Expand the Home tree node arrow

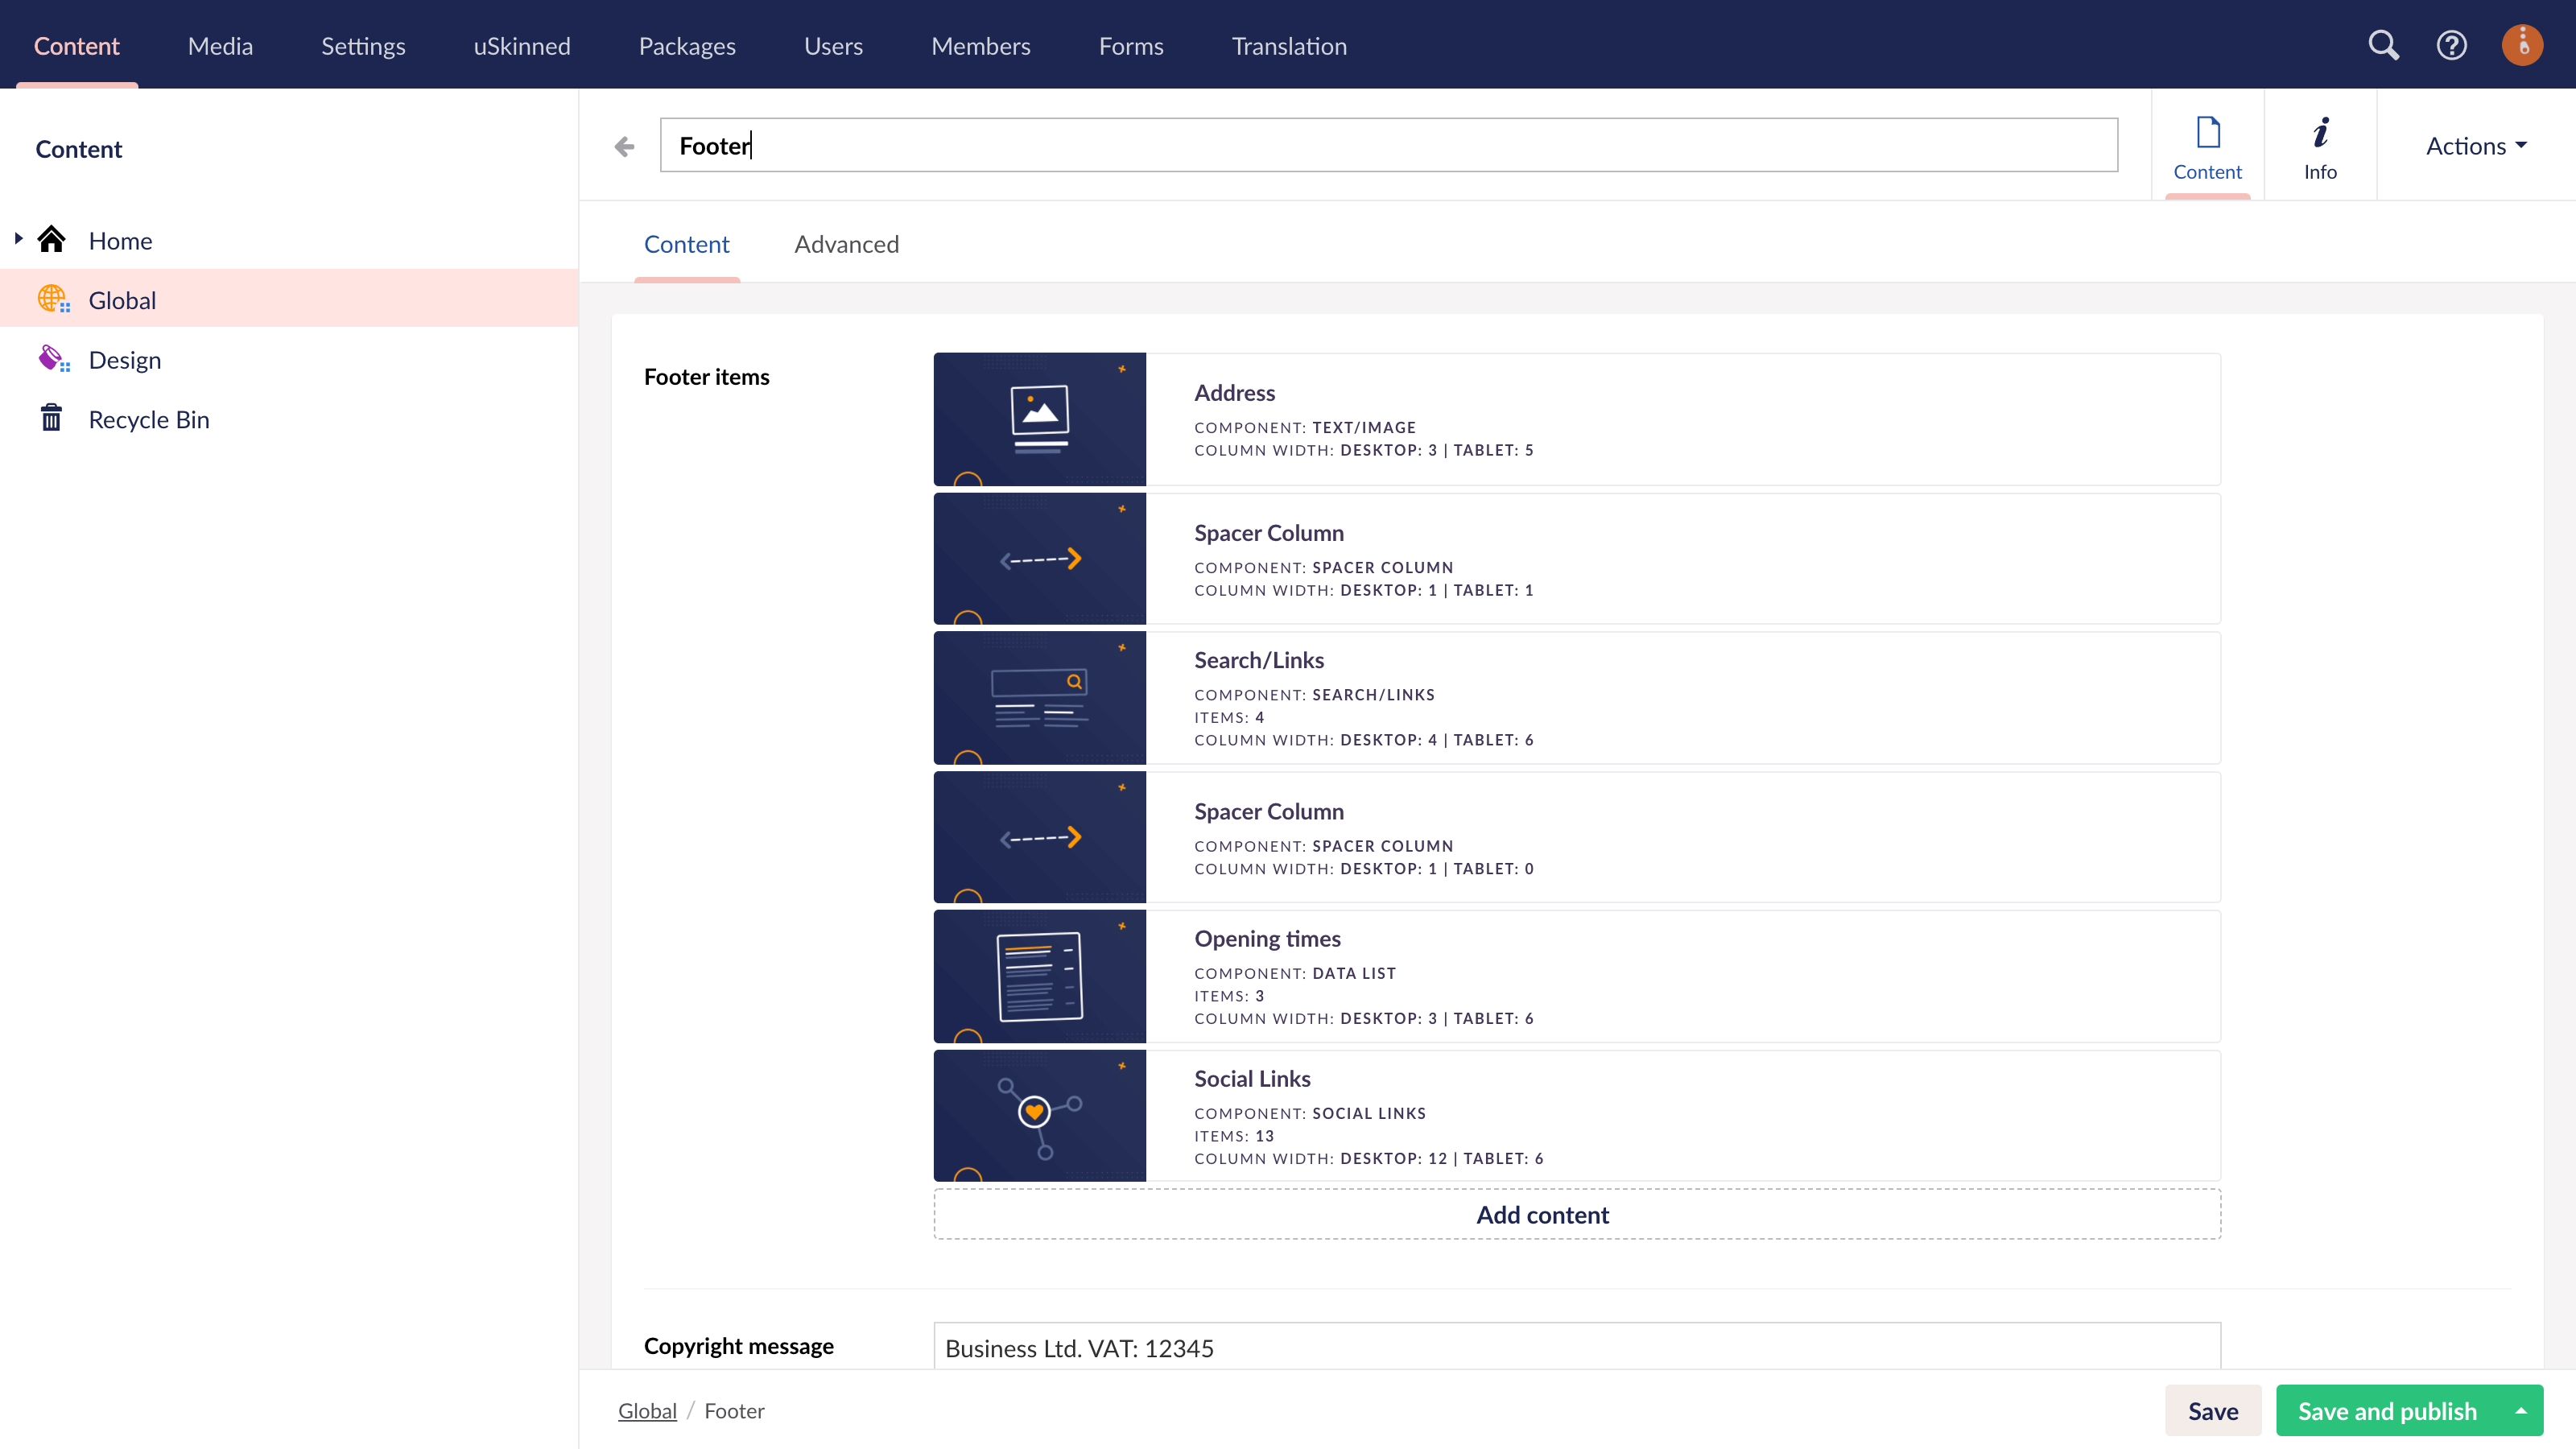(18, 239)
